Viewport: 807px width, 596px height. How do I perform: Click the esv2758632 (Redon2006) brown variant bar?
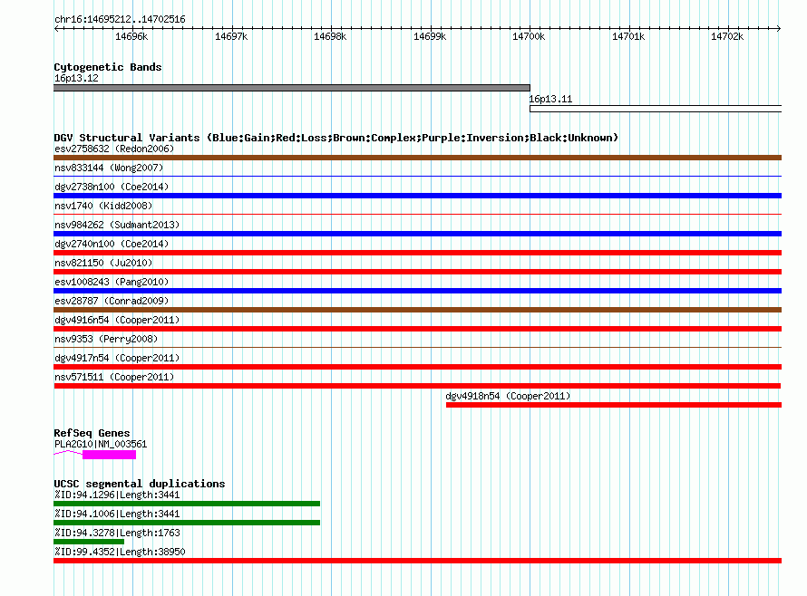pos(417,158)
